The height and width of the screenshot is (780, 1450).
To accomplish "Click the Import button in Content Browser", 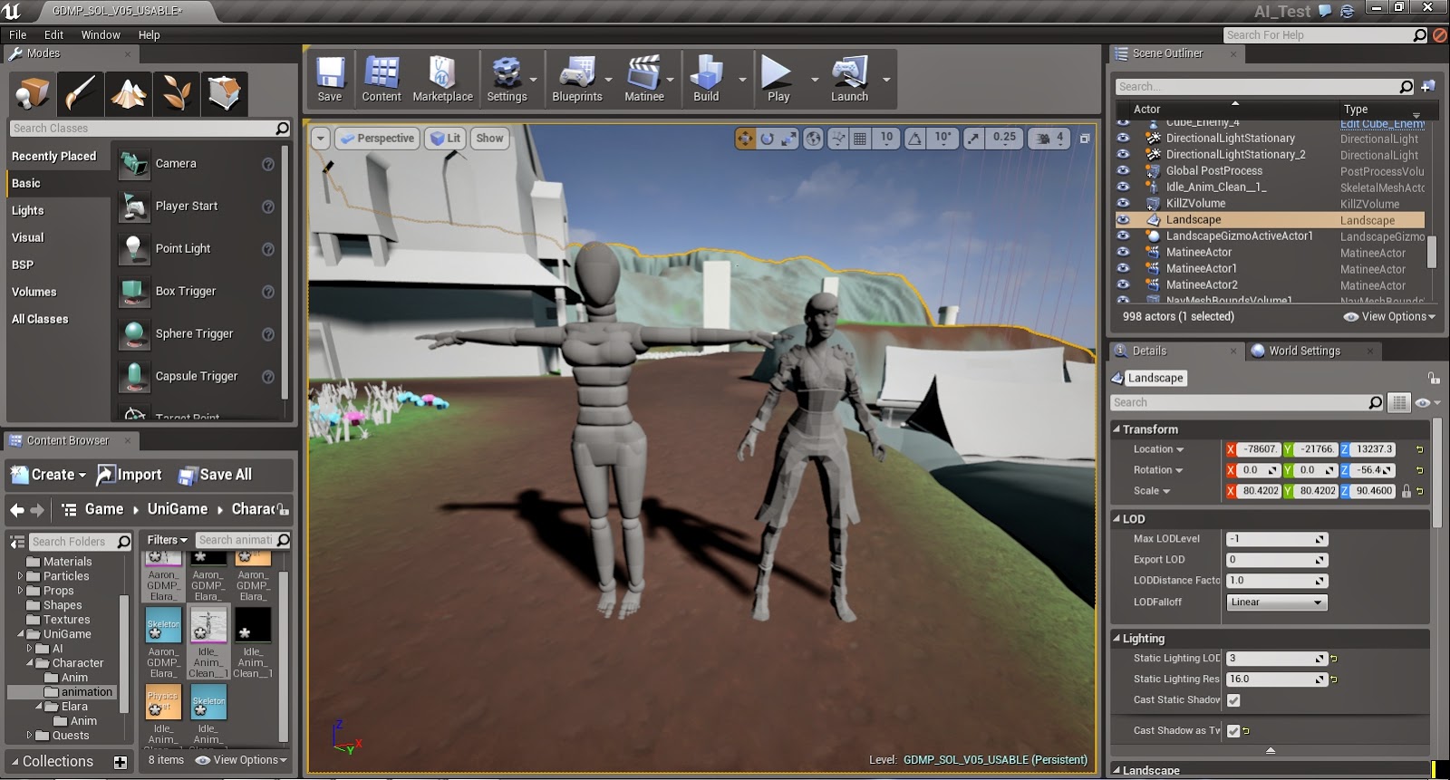I will pyautogui.click(x=130, y=475).
